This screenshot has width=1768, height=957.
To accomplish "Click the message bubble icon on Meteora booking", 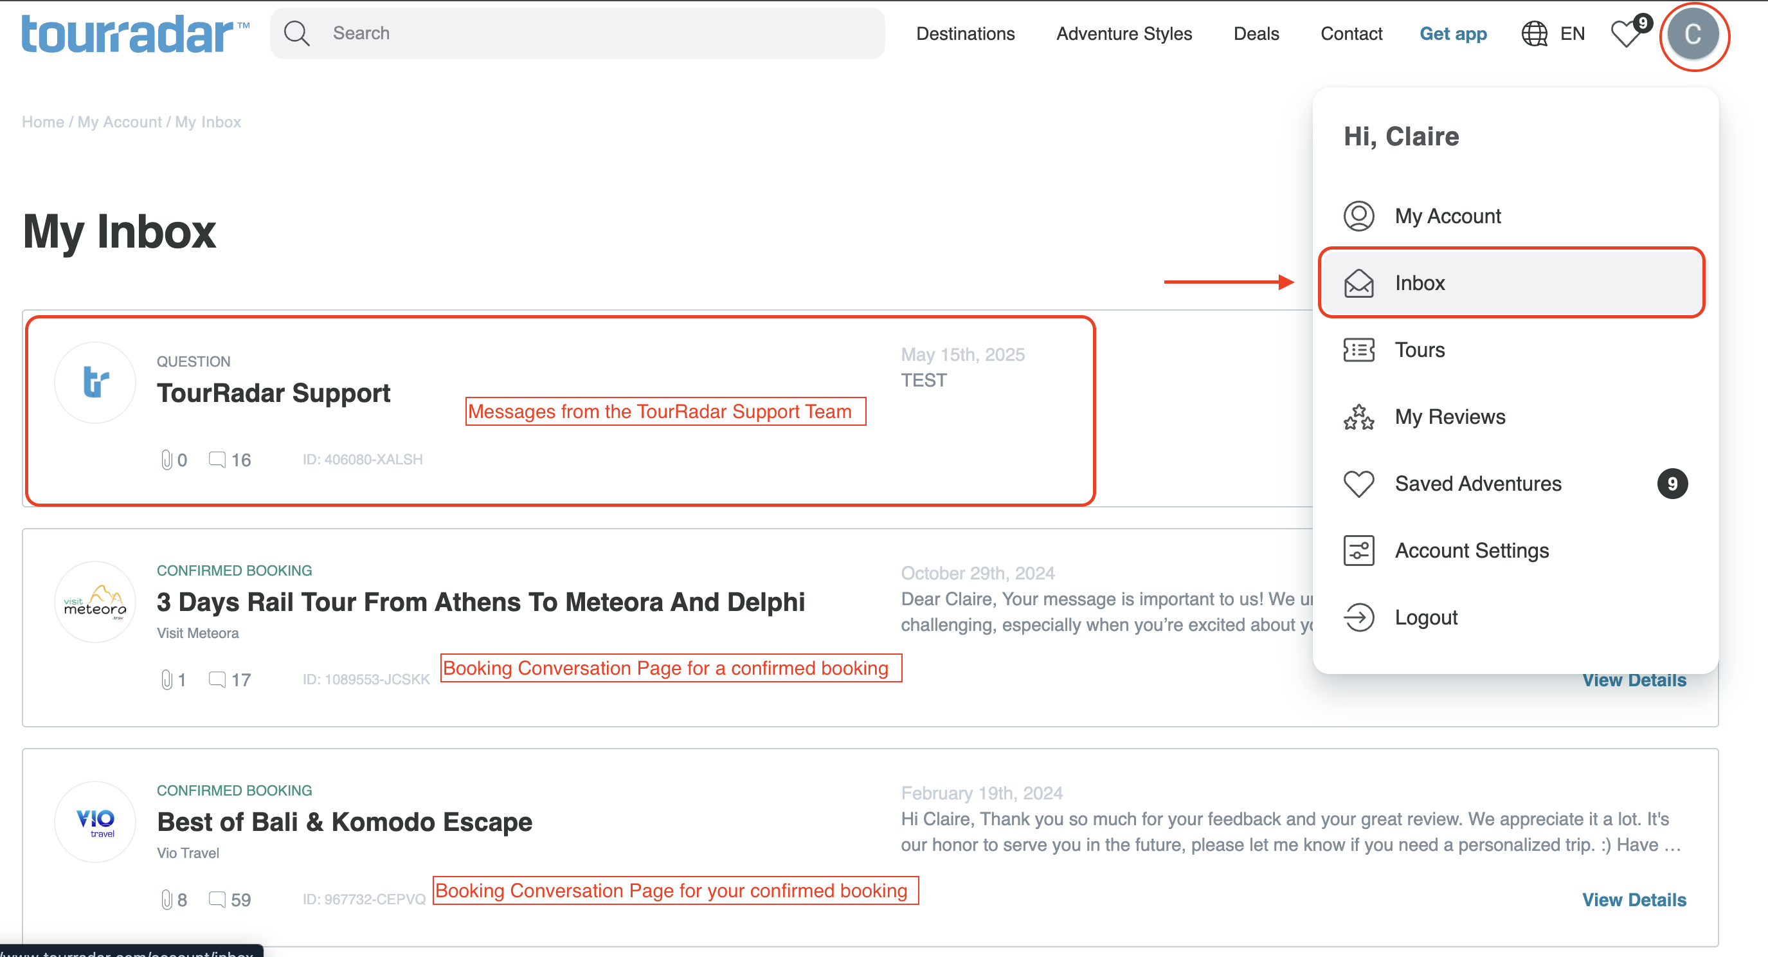I will tap(217, 679).
